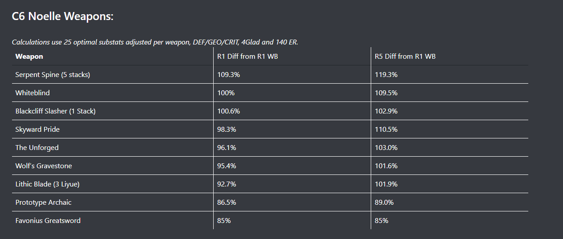This screenshot has height=239, width=563.
Task: Select the R1 Diff from R1 WB header
Action: click(248, 57)
